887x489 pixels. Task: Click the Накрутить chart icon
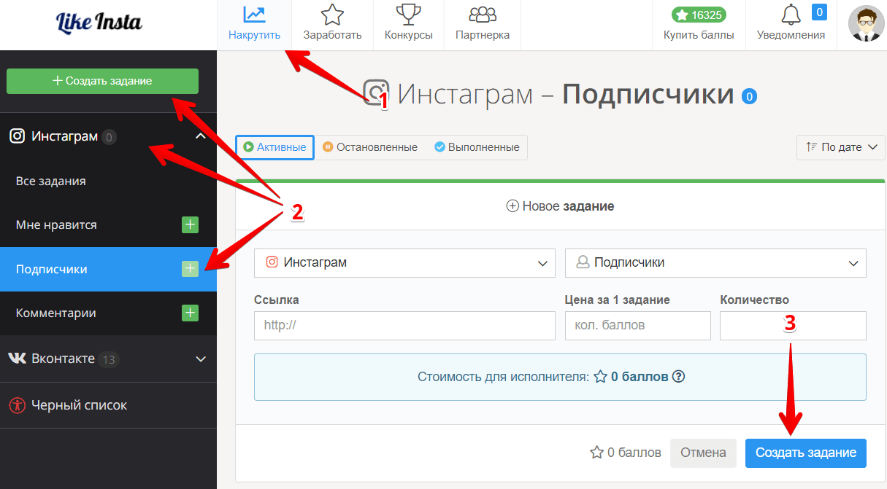coord(254,15)
